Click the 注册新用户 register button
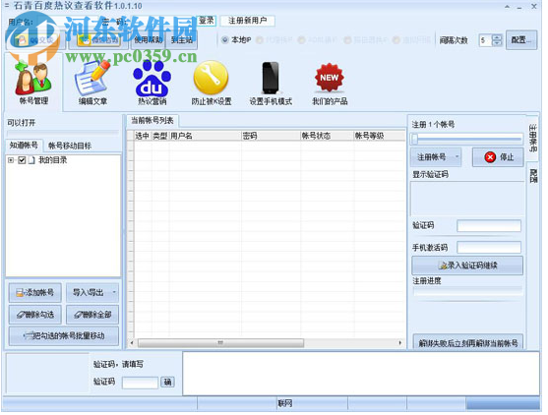 point(248,21)
